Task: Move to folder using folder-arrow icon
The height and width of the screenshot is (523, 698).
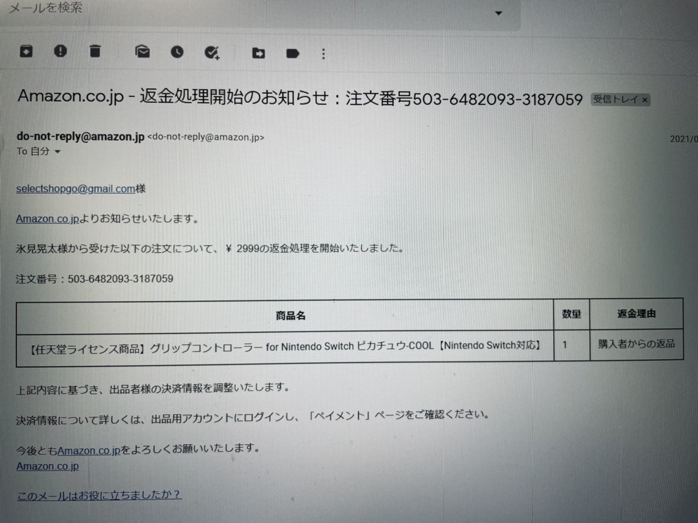Action: click(x=258, y=53)
